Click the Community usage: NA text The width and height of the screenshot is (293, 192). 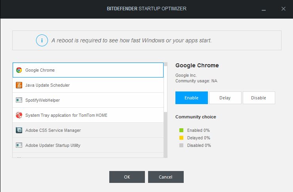pyautogui.click(x=196, y=81)
